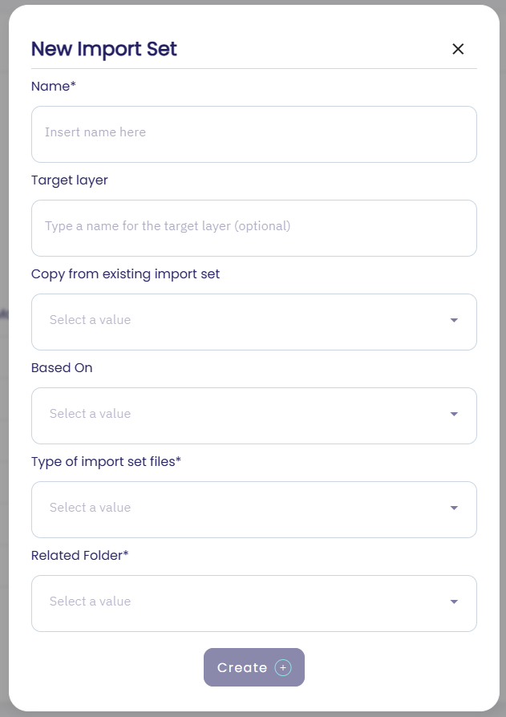The image size is (506, 717).
Task: Click the Type of import set files arrow
Action: point(454,508)
